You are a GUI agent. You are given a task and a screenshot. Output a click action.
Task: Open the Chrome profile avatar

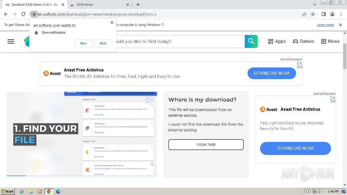tap(332, 14)
